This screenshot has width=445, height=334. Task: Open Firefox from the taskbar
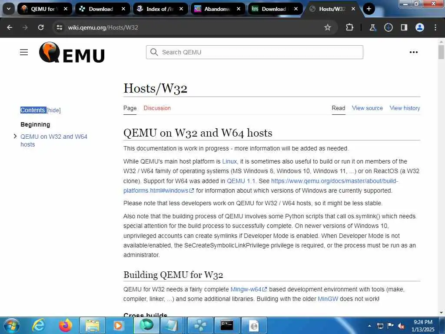point(65,325)
